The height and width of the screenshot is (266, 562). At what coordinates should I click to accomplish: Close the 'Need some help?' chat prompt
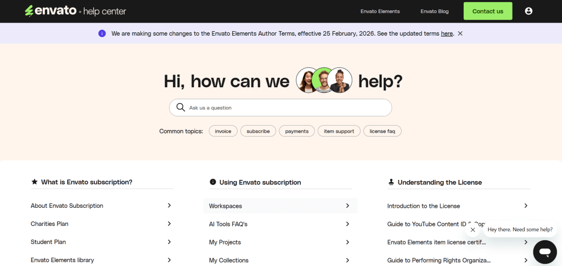point(473,230)
